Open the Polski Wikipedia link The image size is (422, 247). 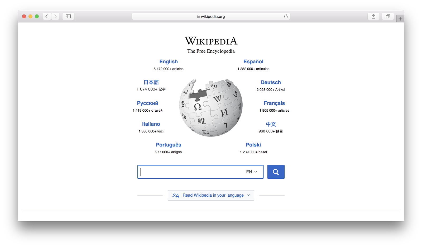253,145
